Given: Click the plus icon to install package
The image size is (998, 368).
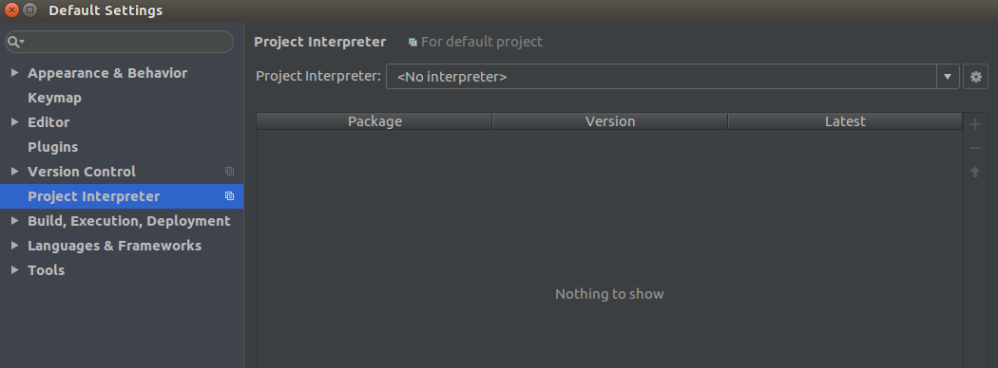Looking at the screenshot, I should [x=974, y=124].
